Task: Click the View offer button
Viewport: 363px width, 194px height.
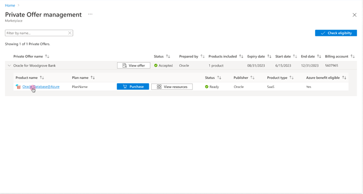Action: 134,66
